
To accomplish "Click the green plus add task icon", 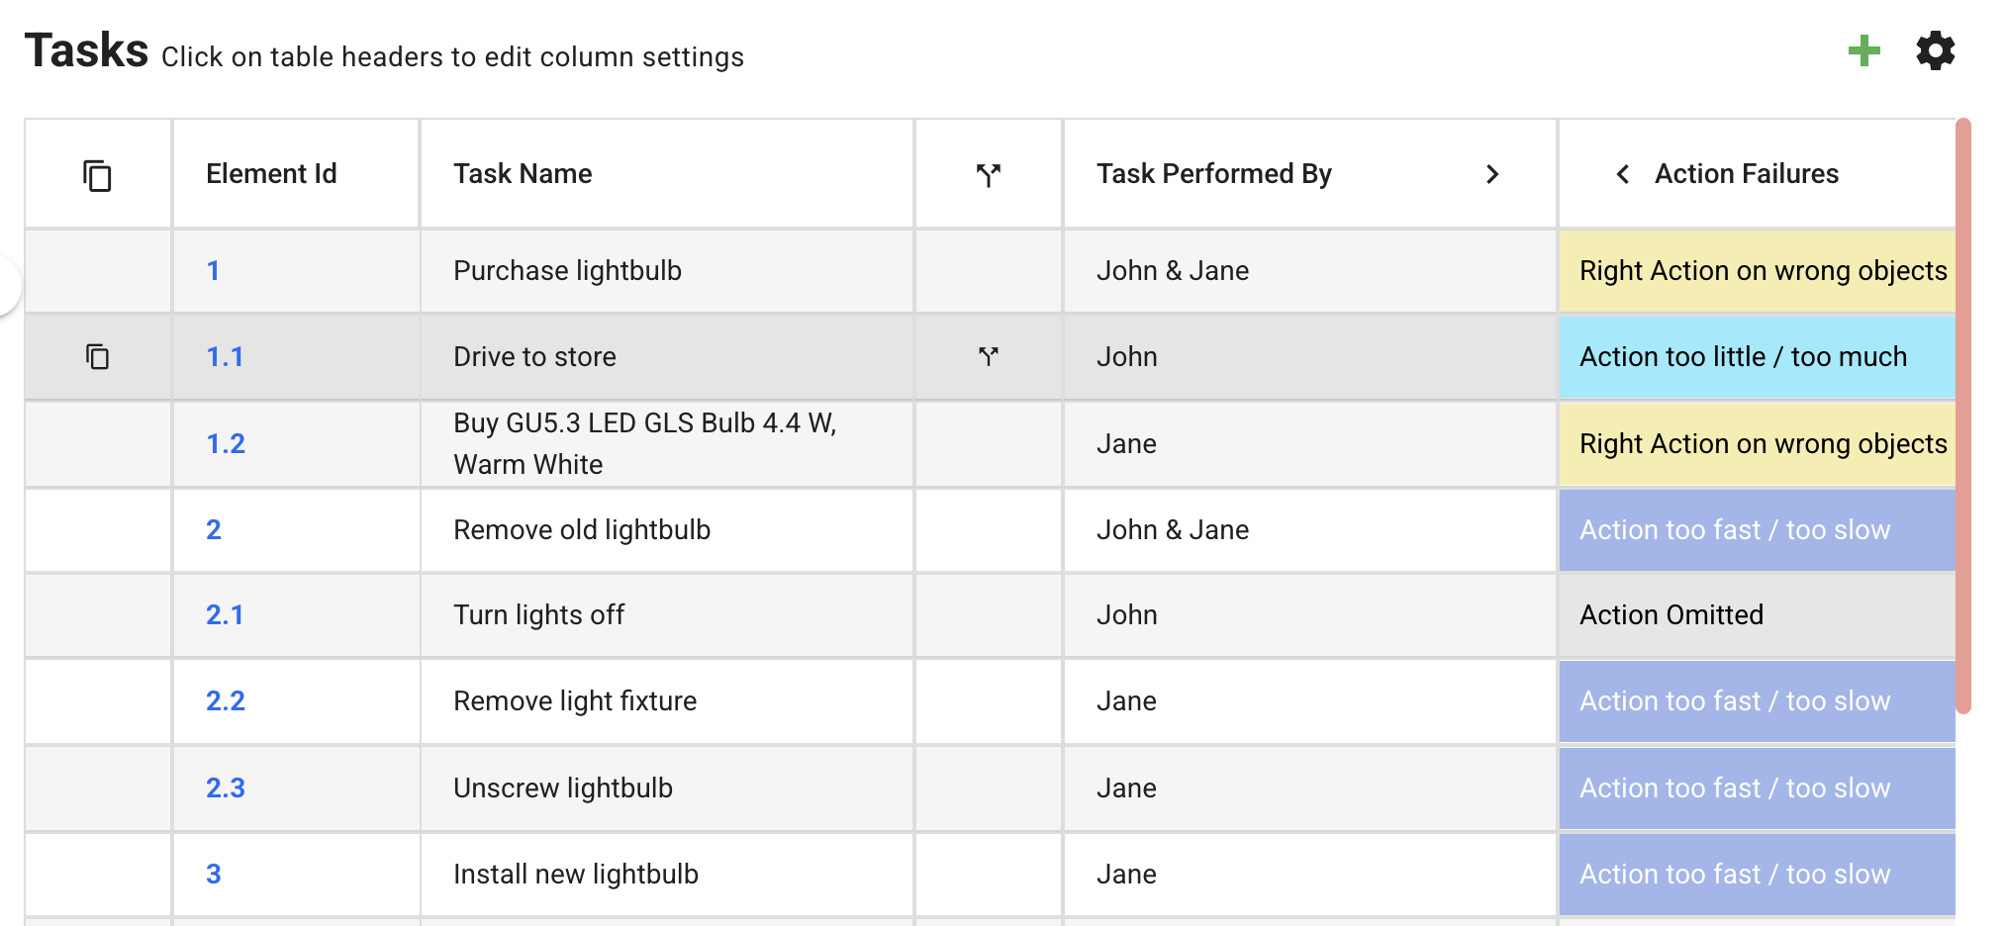I will tap(1863, 50).
